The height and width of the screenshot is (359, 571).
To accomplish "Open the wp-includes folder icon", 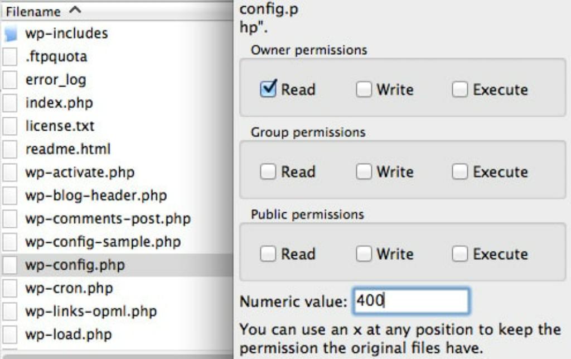I will click(12, 33).
